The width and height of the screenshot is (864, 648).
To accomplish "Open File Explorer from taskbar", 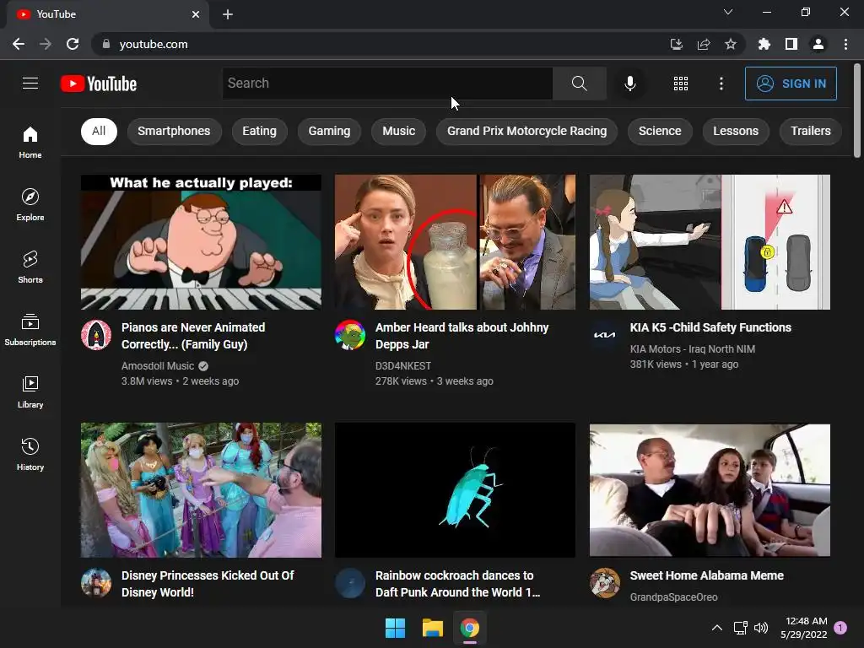I will point(433,628).
